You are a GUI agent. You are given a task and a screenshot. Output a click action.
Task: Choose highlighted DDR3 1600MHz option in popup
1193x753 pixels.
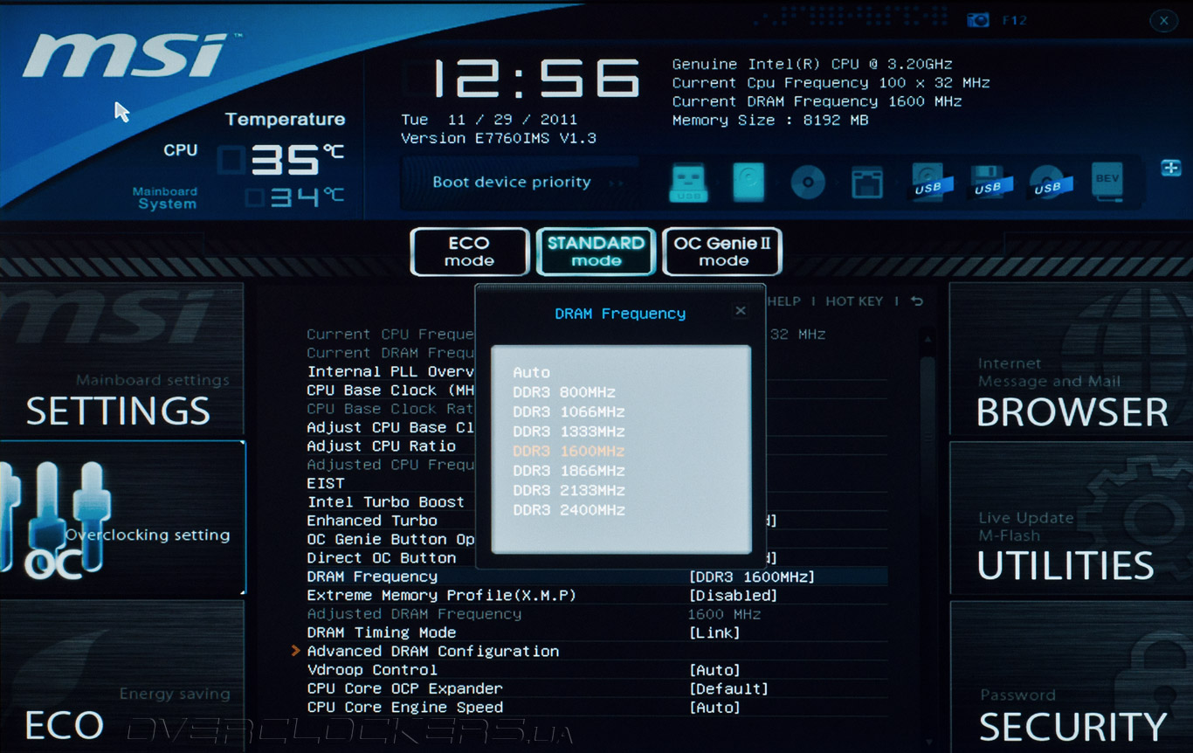coord(569,452)
